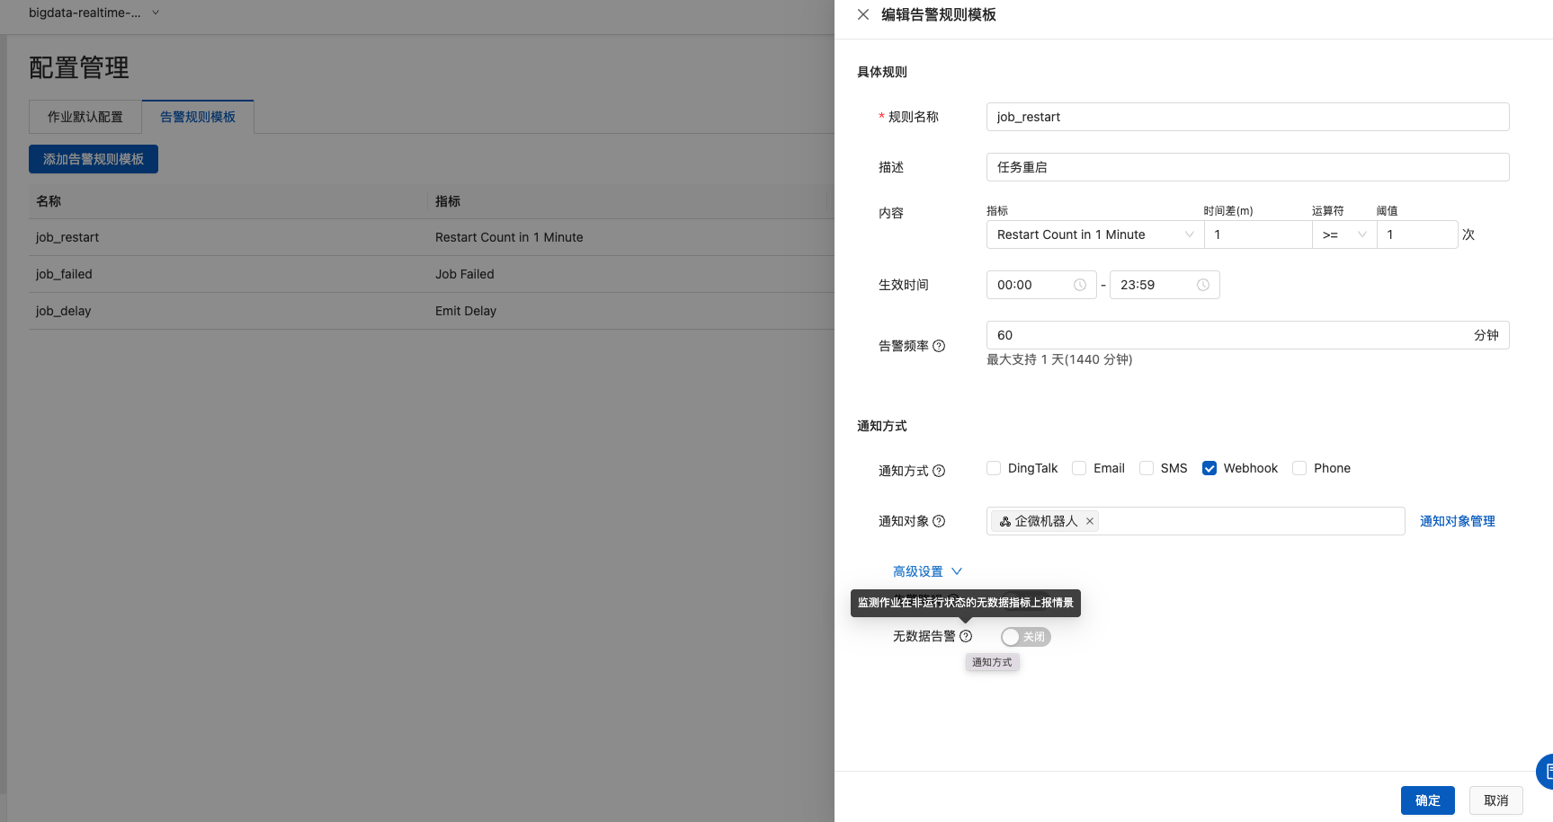
Task: Select the job_failed row name
Action: (64, 274)
